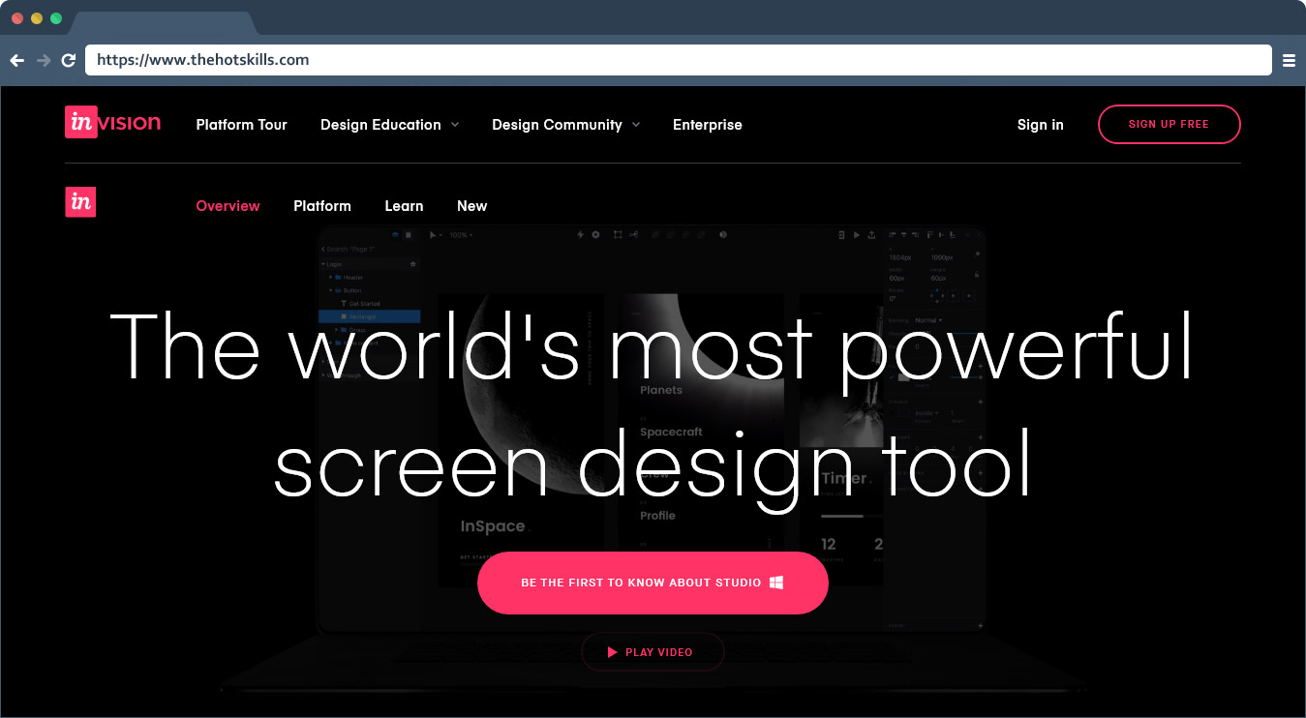Viewport: 1306px width, 718px height.
Task: Click the InVision logo in header
Action: pos(112,123)
